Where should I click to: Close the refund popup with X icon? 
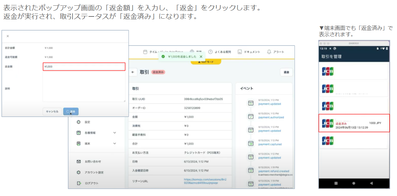(8, 36)
